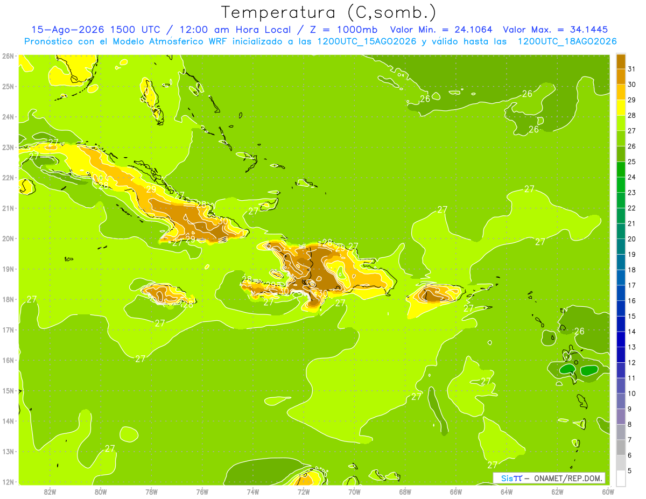Click the "1200UTC_18AGO2026" valid-until time text
Image resolution: width=646 pixels, height=499 pixels.
(567, 41)
